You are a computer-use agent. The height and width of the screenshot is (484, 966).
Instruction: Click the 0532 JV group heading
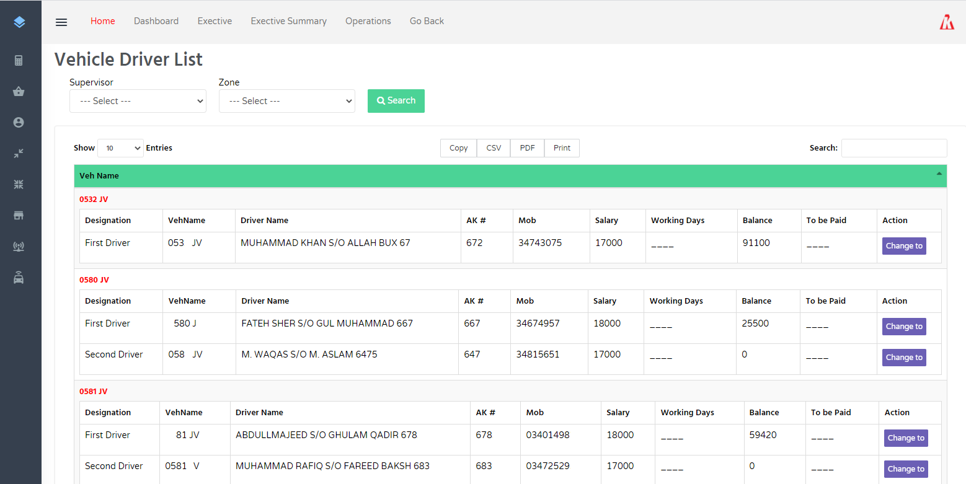pos(94,200)
